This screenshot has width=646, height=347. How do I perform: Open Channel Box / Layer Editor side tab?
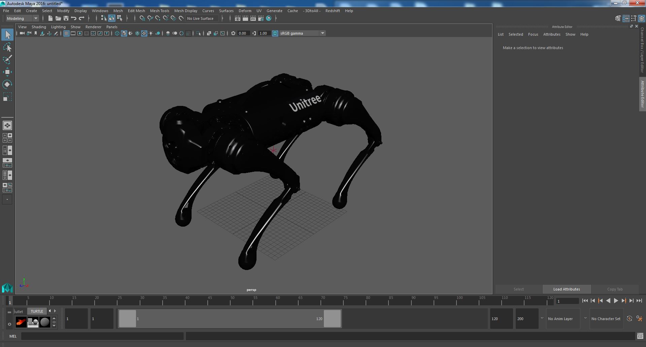(642, 50)
